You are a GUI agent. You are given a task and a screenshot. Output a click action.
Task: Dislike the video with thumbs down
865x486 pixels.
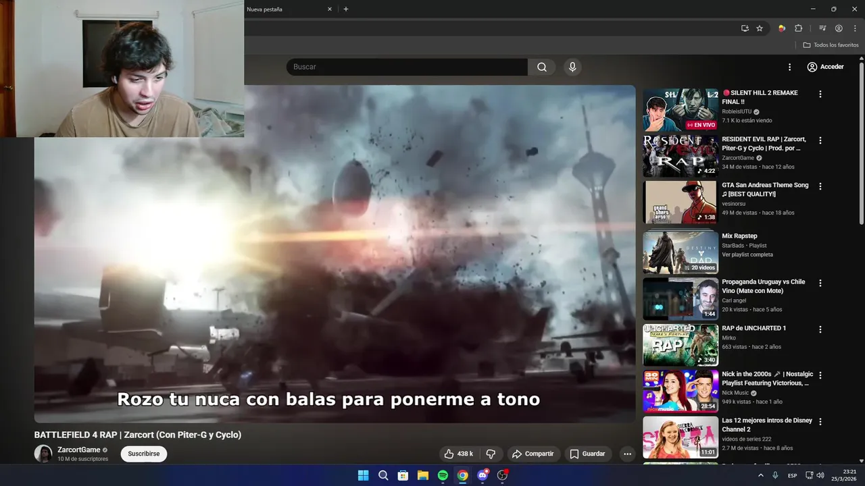click(x=491, y=454)
